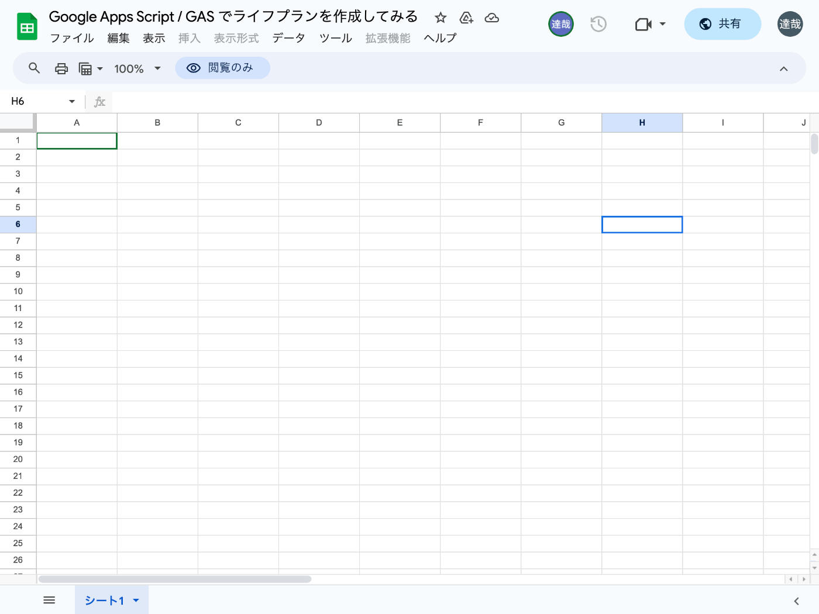Open the シート1 tab options arrow
The height and width of the screenshot is (614, 819).
pos(136,601)
